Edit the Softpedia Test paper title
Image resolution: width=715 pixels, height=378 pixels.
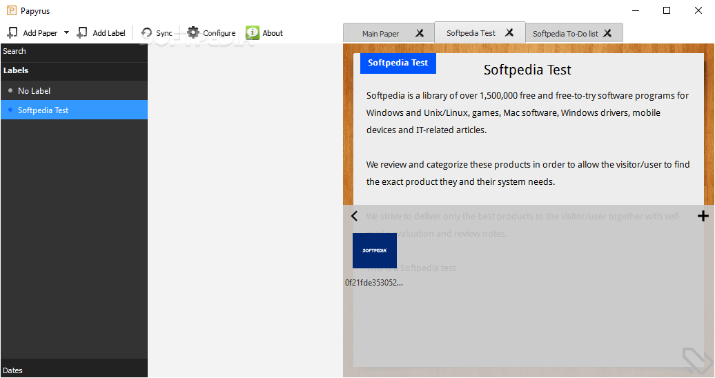(527, 70)
